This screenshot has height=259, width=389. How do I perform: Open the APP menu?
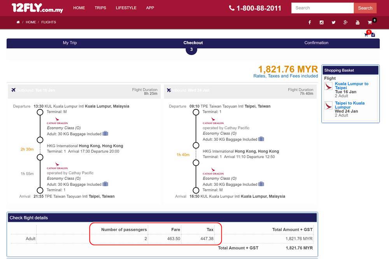150,8
